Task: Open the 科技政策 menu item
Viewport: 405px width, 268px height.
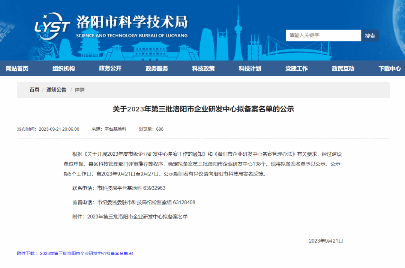Action: pos(203,68)
